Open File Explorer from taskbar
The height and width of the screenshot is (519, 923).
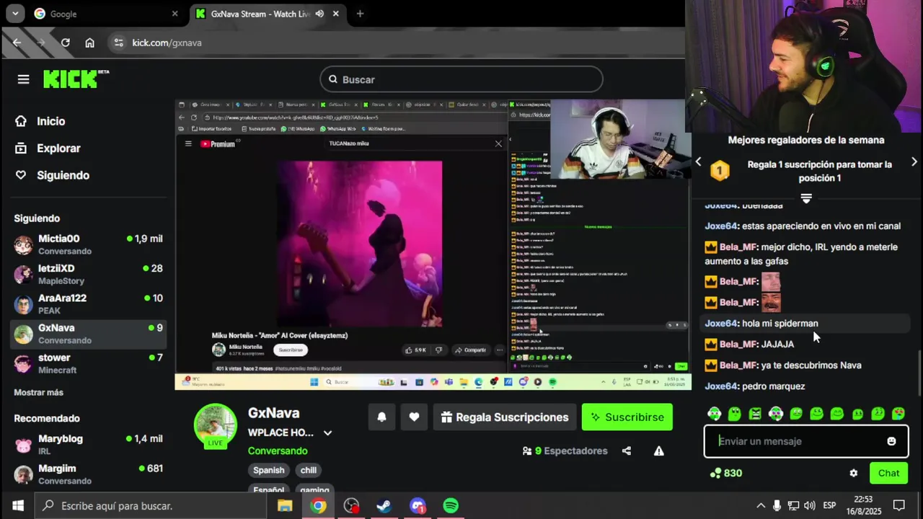click(x=285, y=506)
